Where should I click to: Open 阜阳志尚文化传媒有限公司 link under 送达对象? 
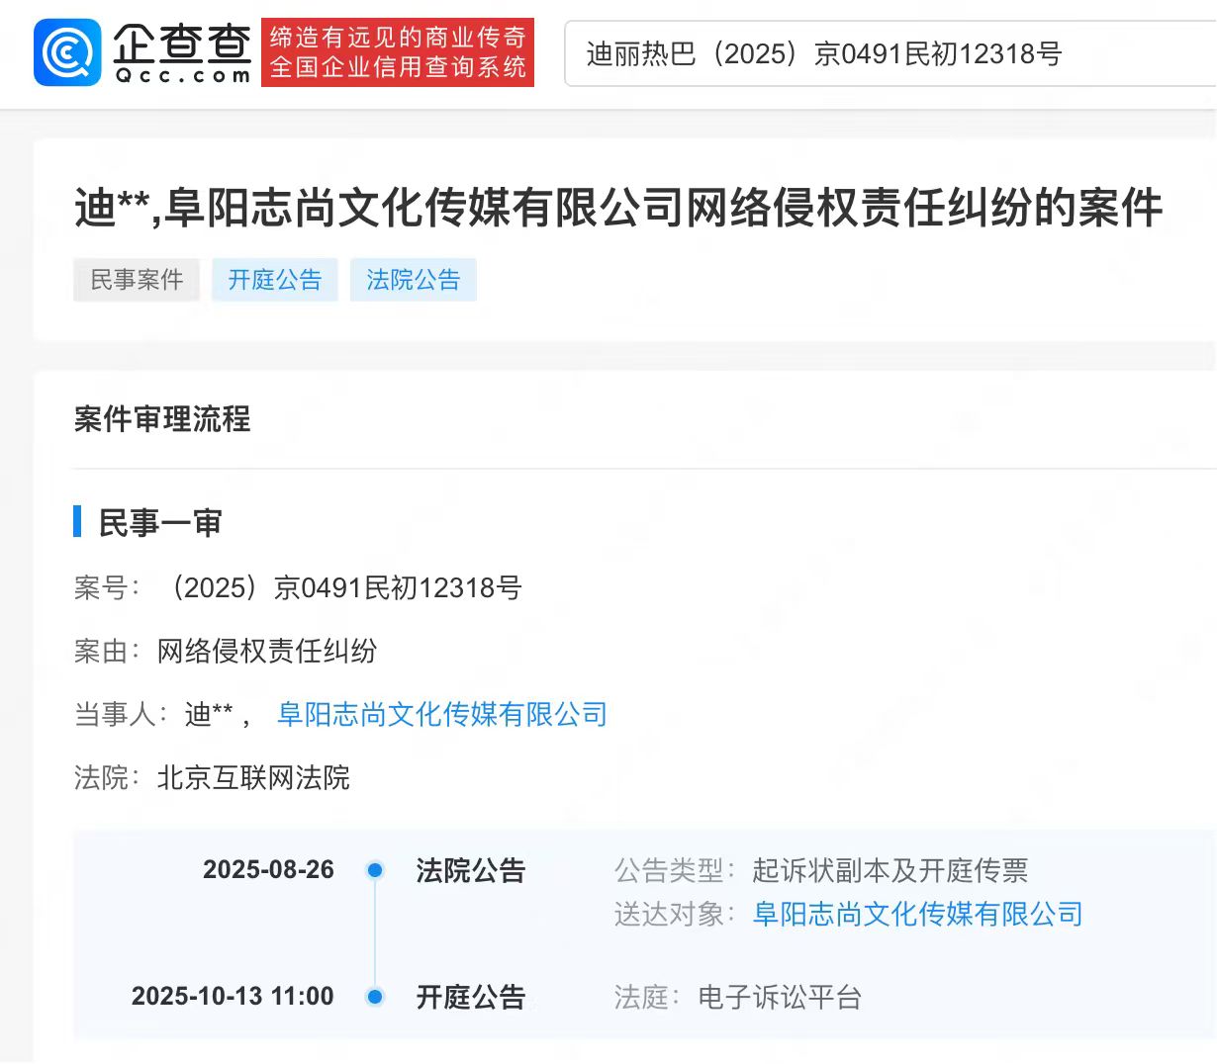point(918,914)
